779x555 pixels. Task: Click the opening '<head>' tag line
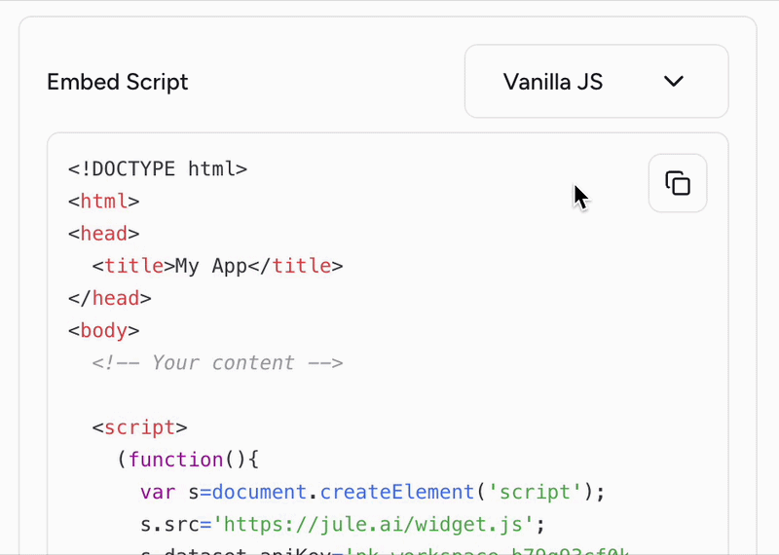click(x=104, y=234)
